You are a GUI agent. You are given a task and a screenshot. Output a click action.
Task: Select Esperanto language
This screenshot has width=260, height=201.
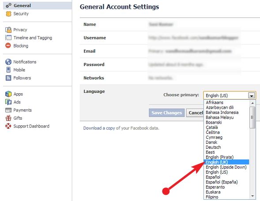[226, 187]
